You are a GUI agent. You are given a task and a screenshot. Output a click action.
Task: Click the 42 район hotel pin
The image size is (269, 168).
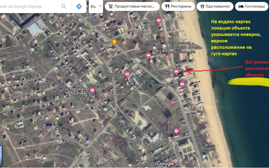pyautogui.click(x=177, y=72)
